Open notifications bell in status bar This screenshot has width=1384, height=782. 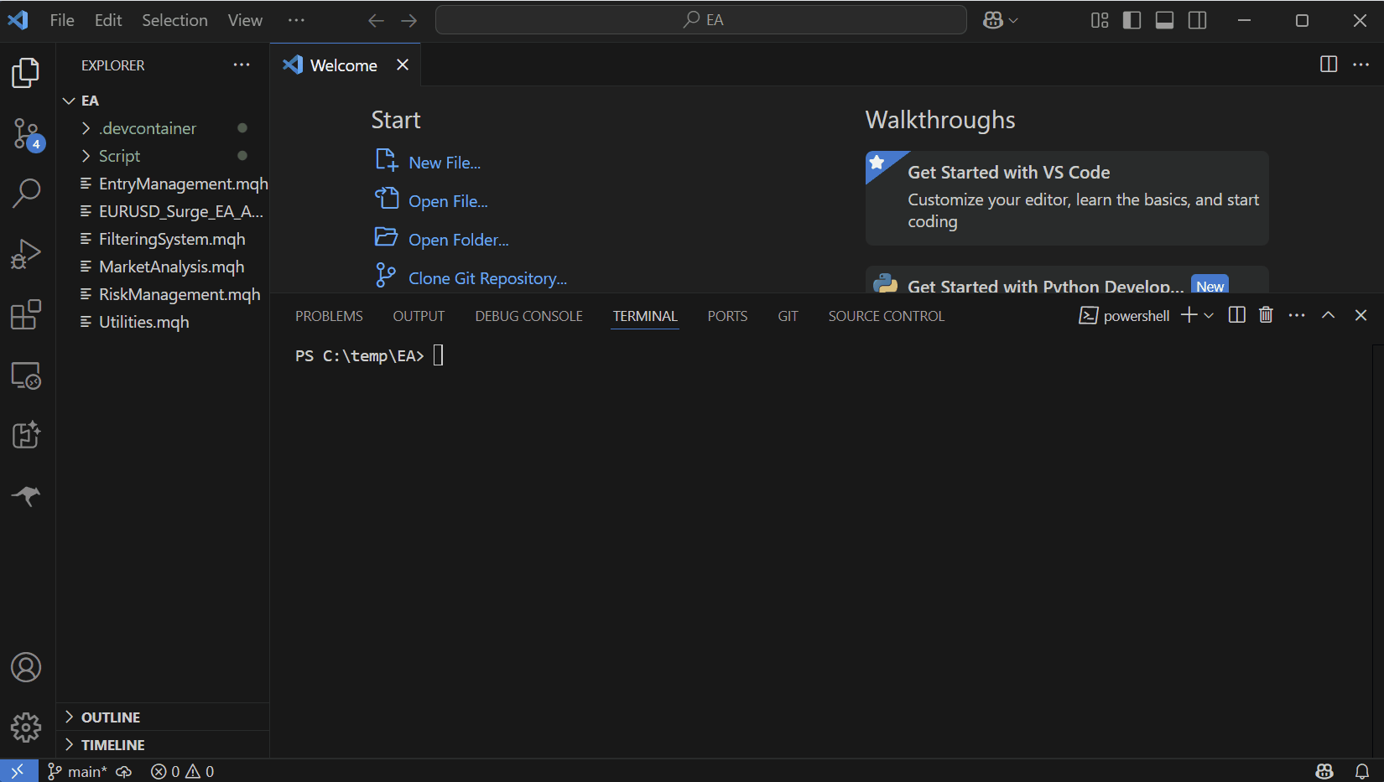(1362, 771)
